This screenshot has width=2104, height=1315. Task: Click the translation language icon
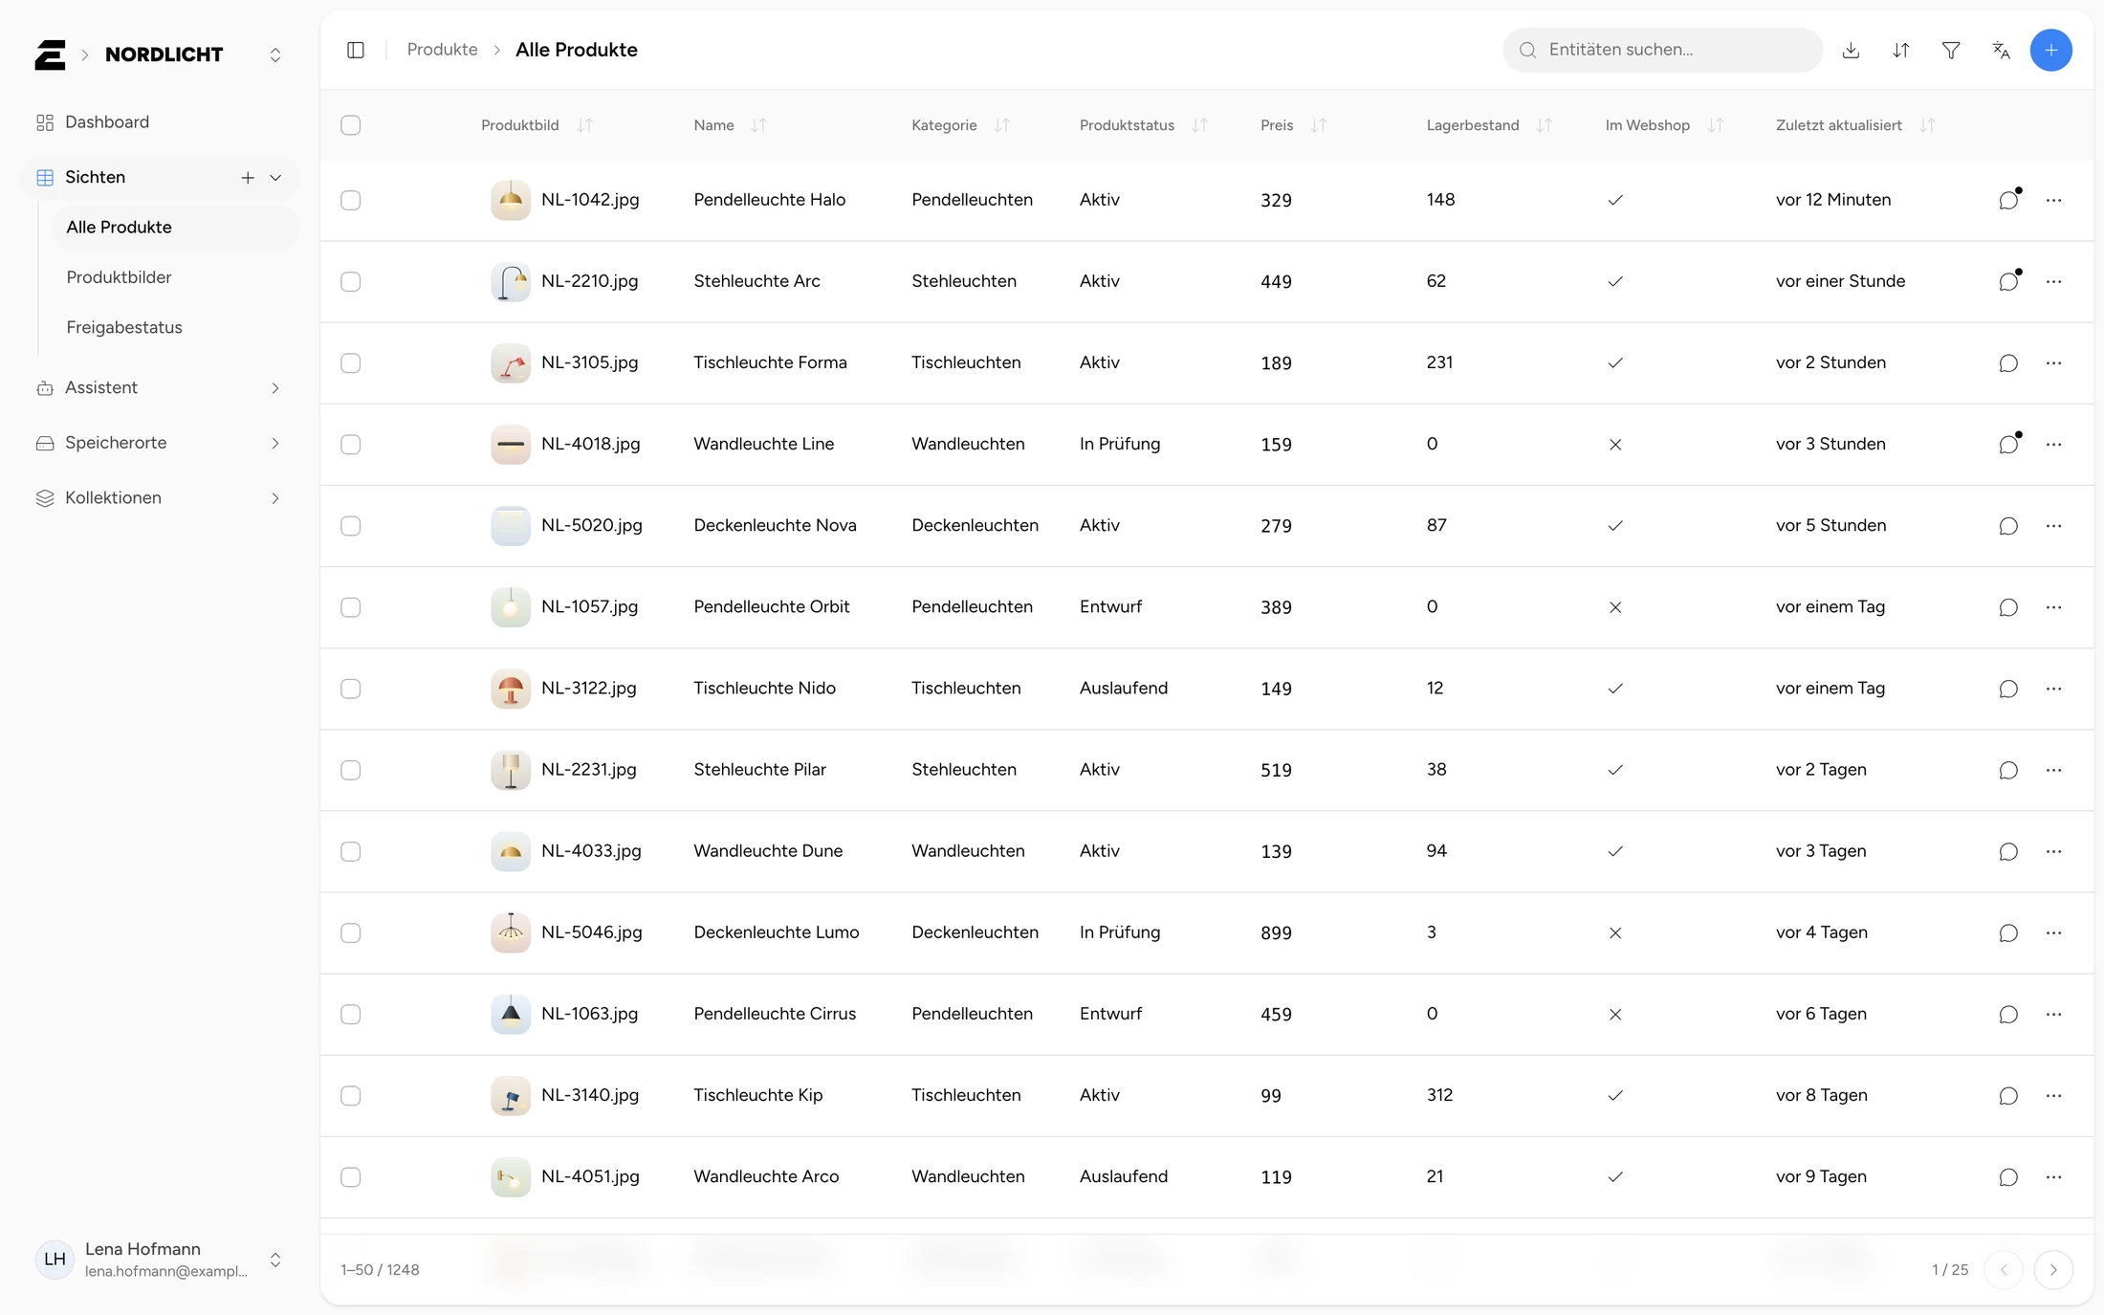point(2001,50)
